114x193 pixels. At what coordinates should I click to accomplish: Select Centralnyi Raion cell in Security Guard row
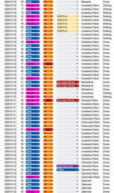91,166
